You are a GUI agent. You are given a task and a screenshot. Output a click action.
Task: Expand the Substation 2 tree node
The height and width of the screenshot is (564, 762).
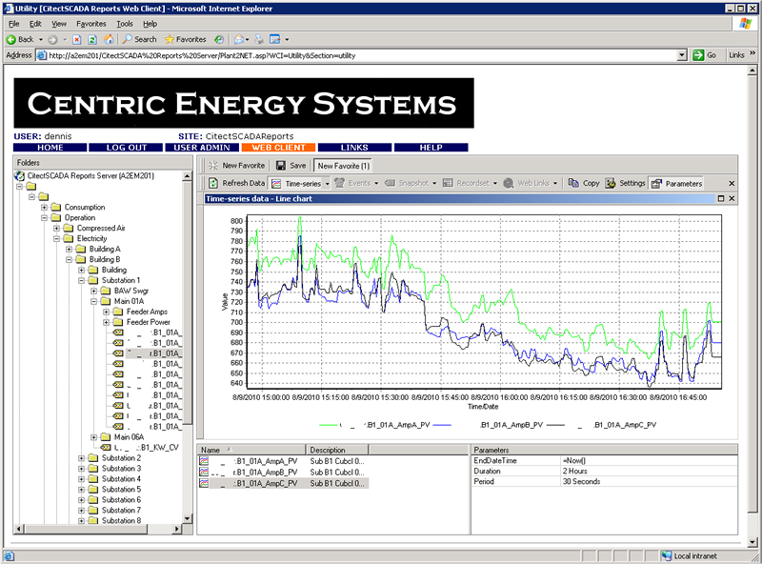[x=81, y=458]
